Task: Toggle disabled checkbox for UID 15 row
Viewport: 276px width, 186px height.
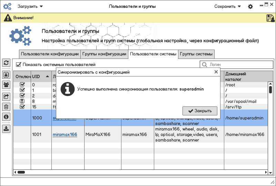Action: (22, 107)
